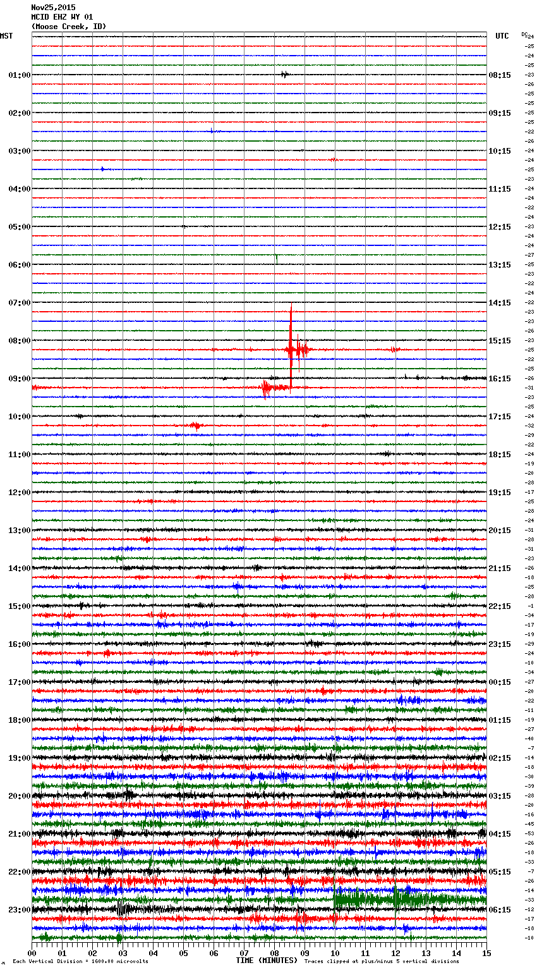Click the DC column header
Image resolution: width=537 pixels, height=970 pixels.
pyautogui.click(x=524, y=34)
